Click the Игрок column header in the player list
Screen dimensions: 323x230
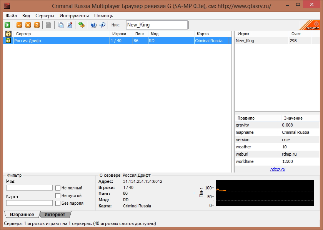(262, 34)
